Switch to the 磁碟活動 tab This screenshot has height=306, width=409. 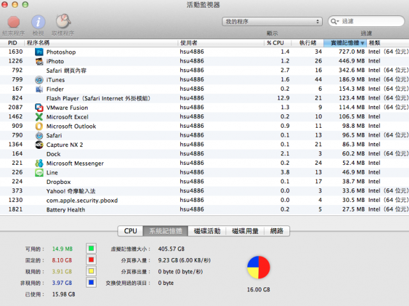207,231
